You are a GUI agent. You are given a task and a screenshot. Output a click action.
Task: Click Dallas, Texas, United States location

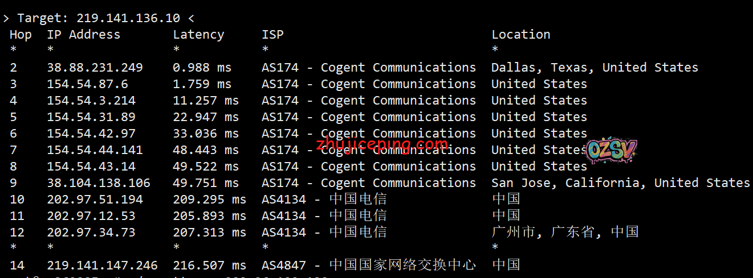[595, 68]
